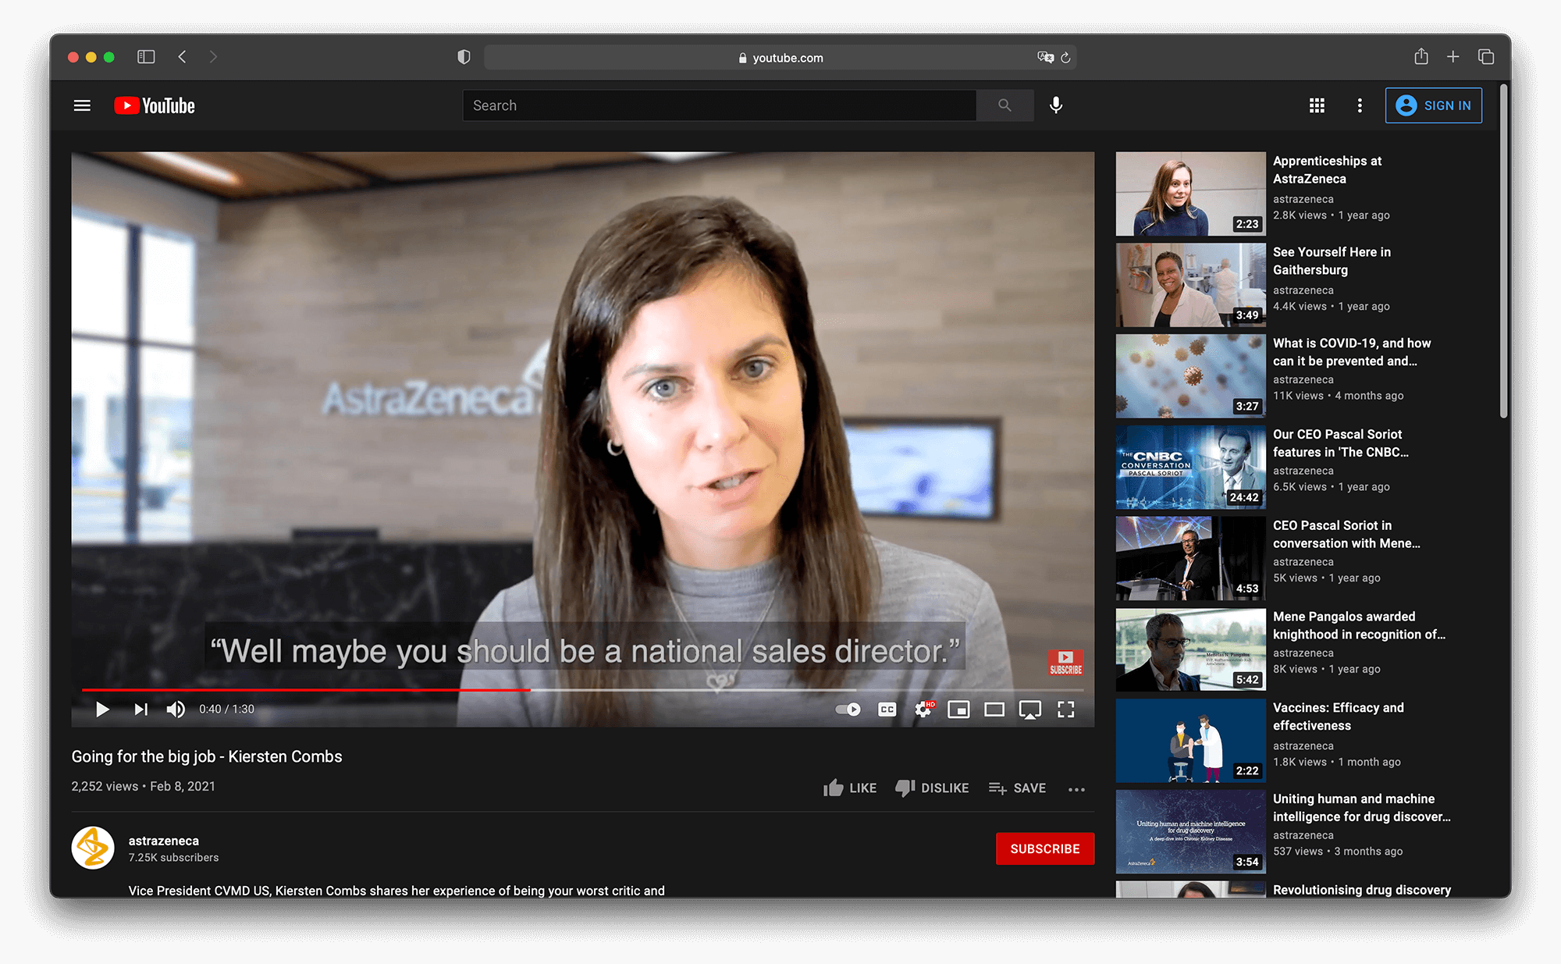Open the YouTube apps grid icon
The image size is (1561, 964).
click(1317, 105)
